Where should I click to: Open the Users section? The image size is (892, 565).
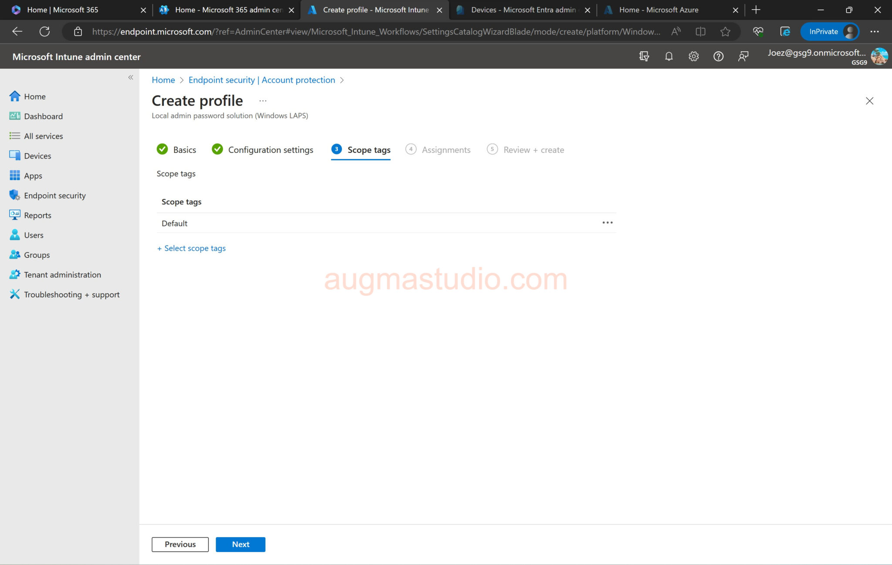(33, 235)
